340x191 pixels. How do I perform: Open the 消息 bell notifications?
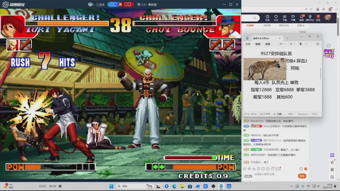pyautogui.click(x=301, y=18)
